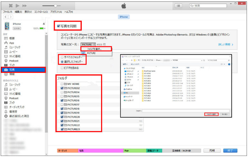248x157 pixels.
Task: Open Podcast under settings sidebar
Action: click(x=14, y=61)
